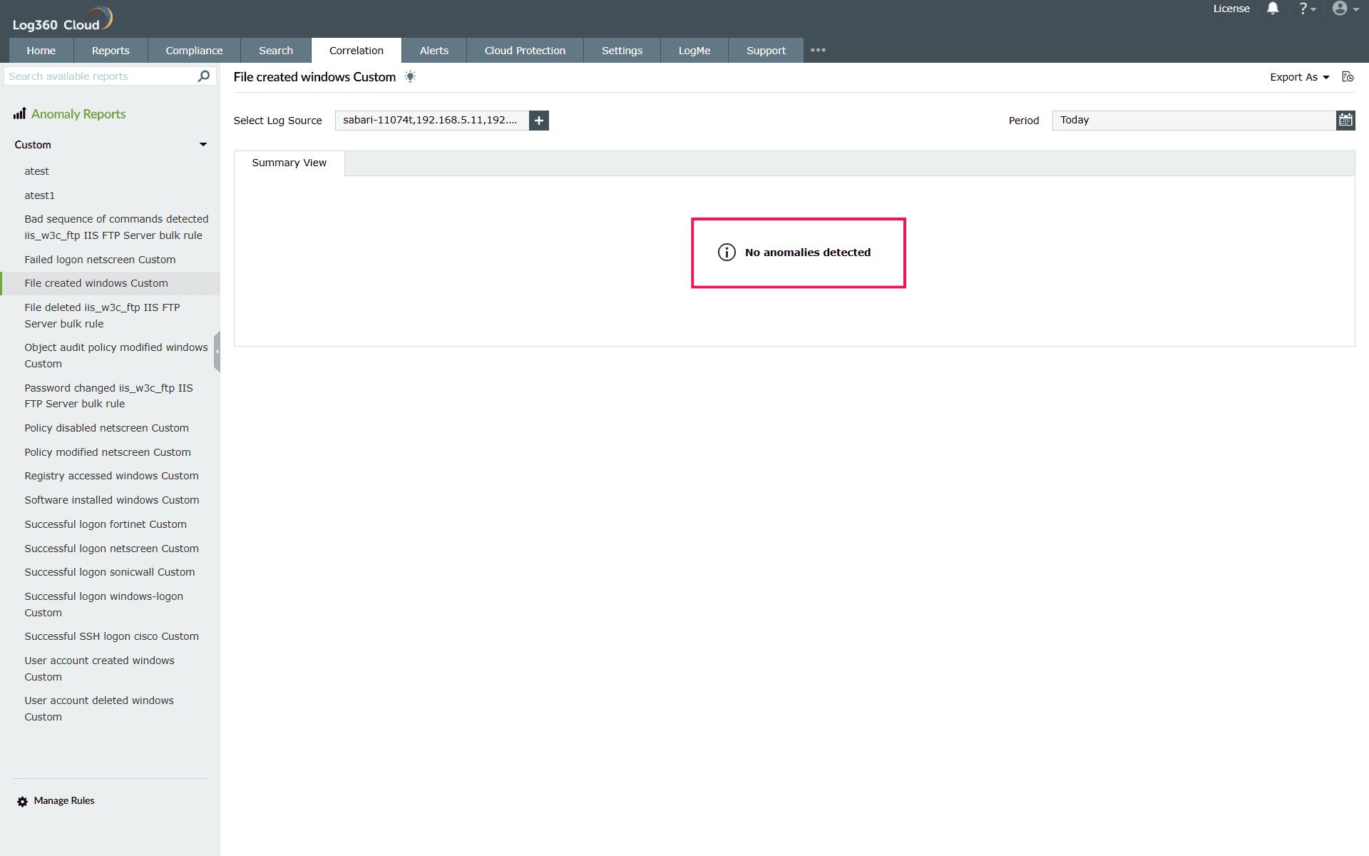
Task: Open the calendar icon for Period
Action: pos(1345,120)
